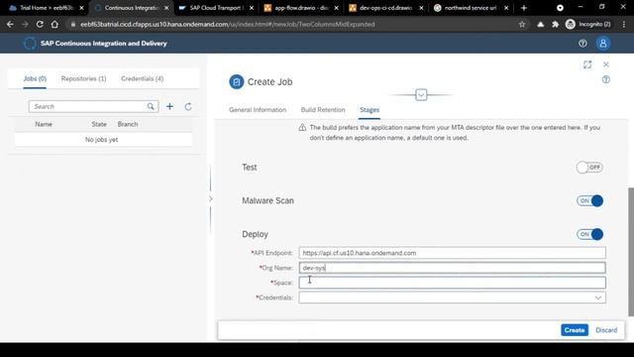Open the Create Job pane help icon

pyautogui.click(x=605, y=79)
